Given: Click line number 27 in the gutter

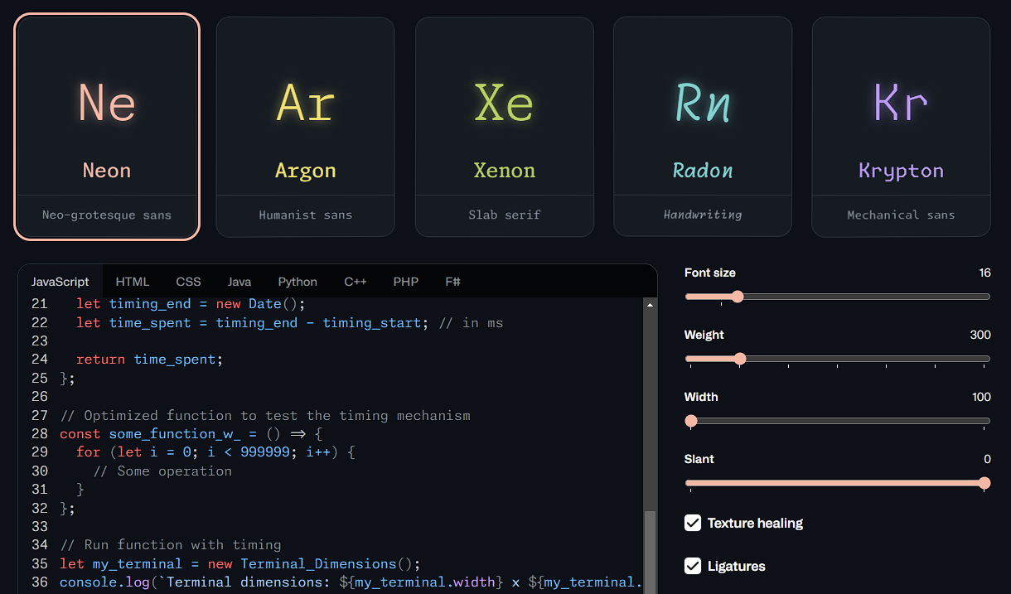Looking at the screenshot, I should click(40, 416).
